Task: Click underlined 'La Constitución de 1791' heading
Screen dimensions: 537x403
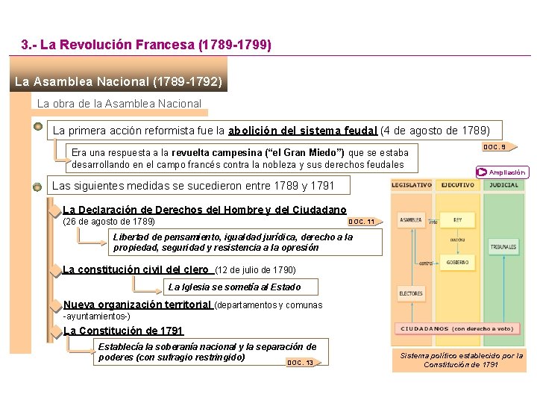Action: (123, 331)
